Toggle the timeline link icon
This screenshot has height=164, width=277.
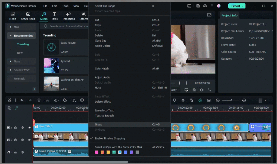point(17,108)
